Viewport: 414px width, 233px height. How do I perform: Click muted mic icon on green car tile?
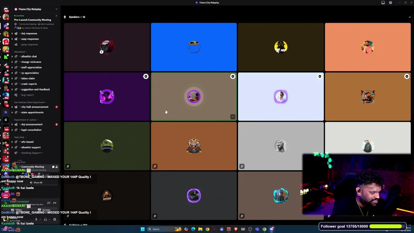(x=68, y=166)
